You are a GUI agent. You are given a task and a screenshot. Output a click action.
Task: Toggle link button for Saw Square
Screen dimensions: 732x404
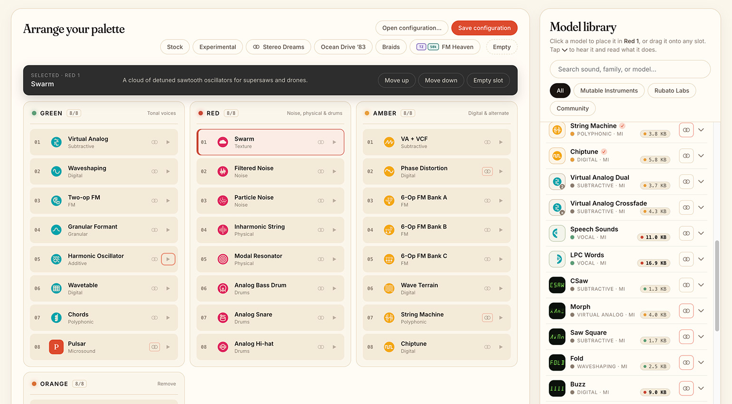click(x=686, y=337)
